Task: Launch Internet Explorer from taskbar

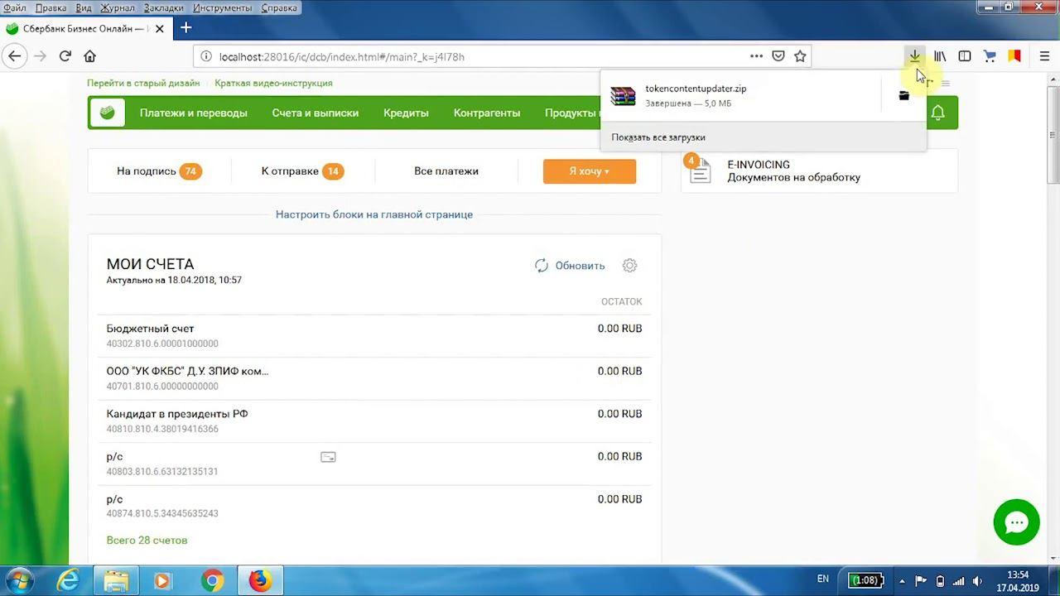Action: (x=68, y=580)
